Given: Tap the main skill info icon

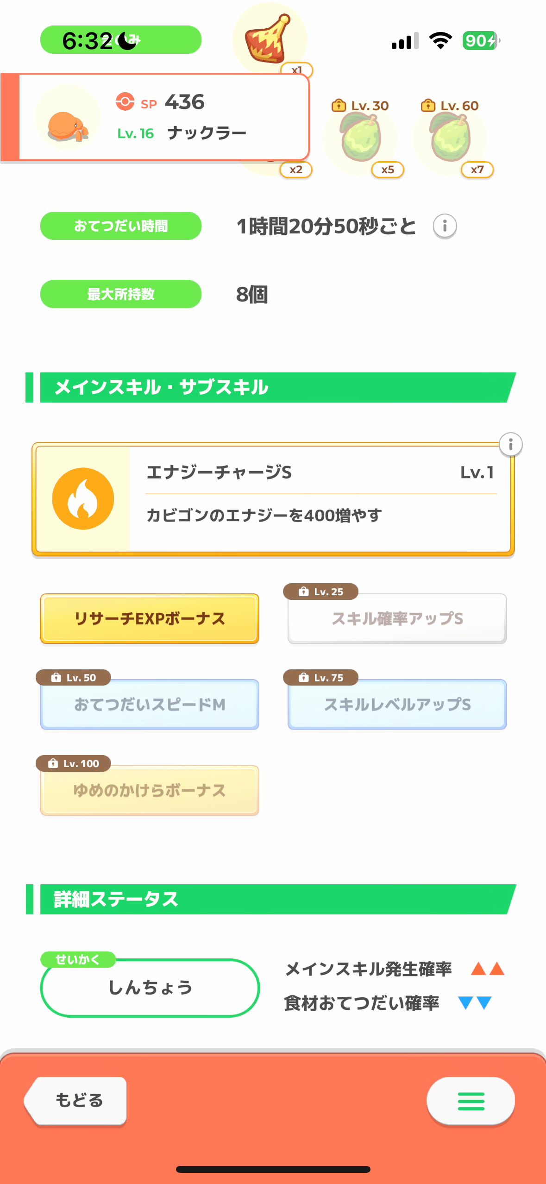Looking at the screenshot, I should pos(510,445).
